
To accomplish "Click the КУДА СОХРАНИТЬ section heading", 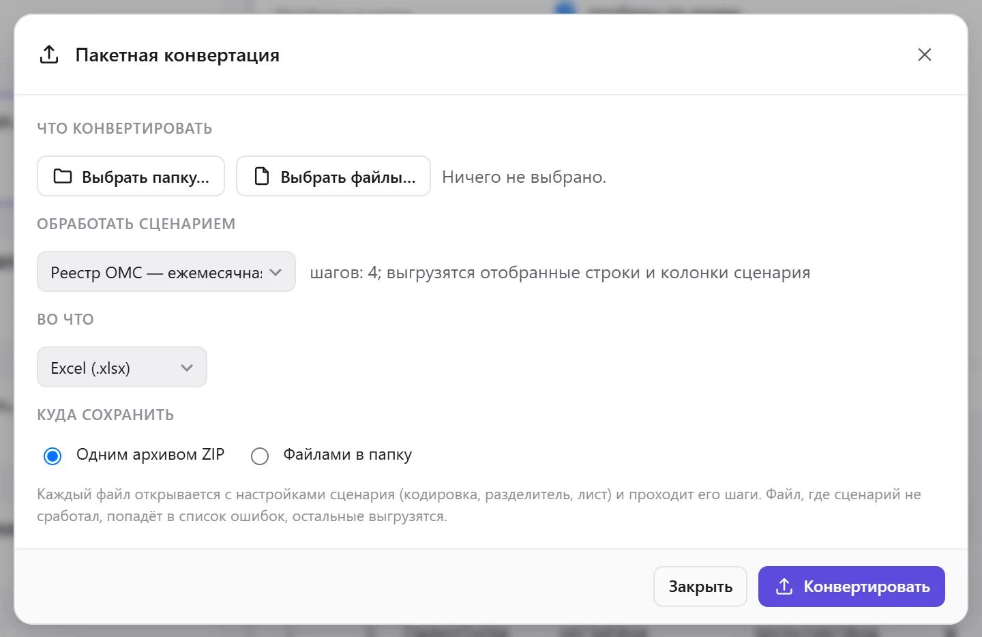I will (106, 415).
